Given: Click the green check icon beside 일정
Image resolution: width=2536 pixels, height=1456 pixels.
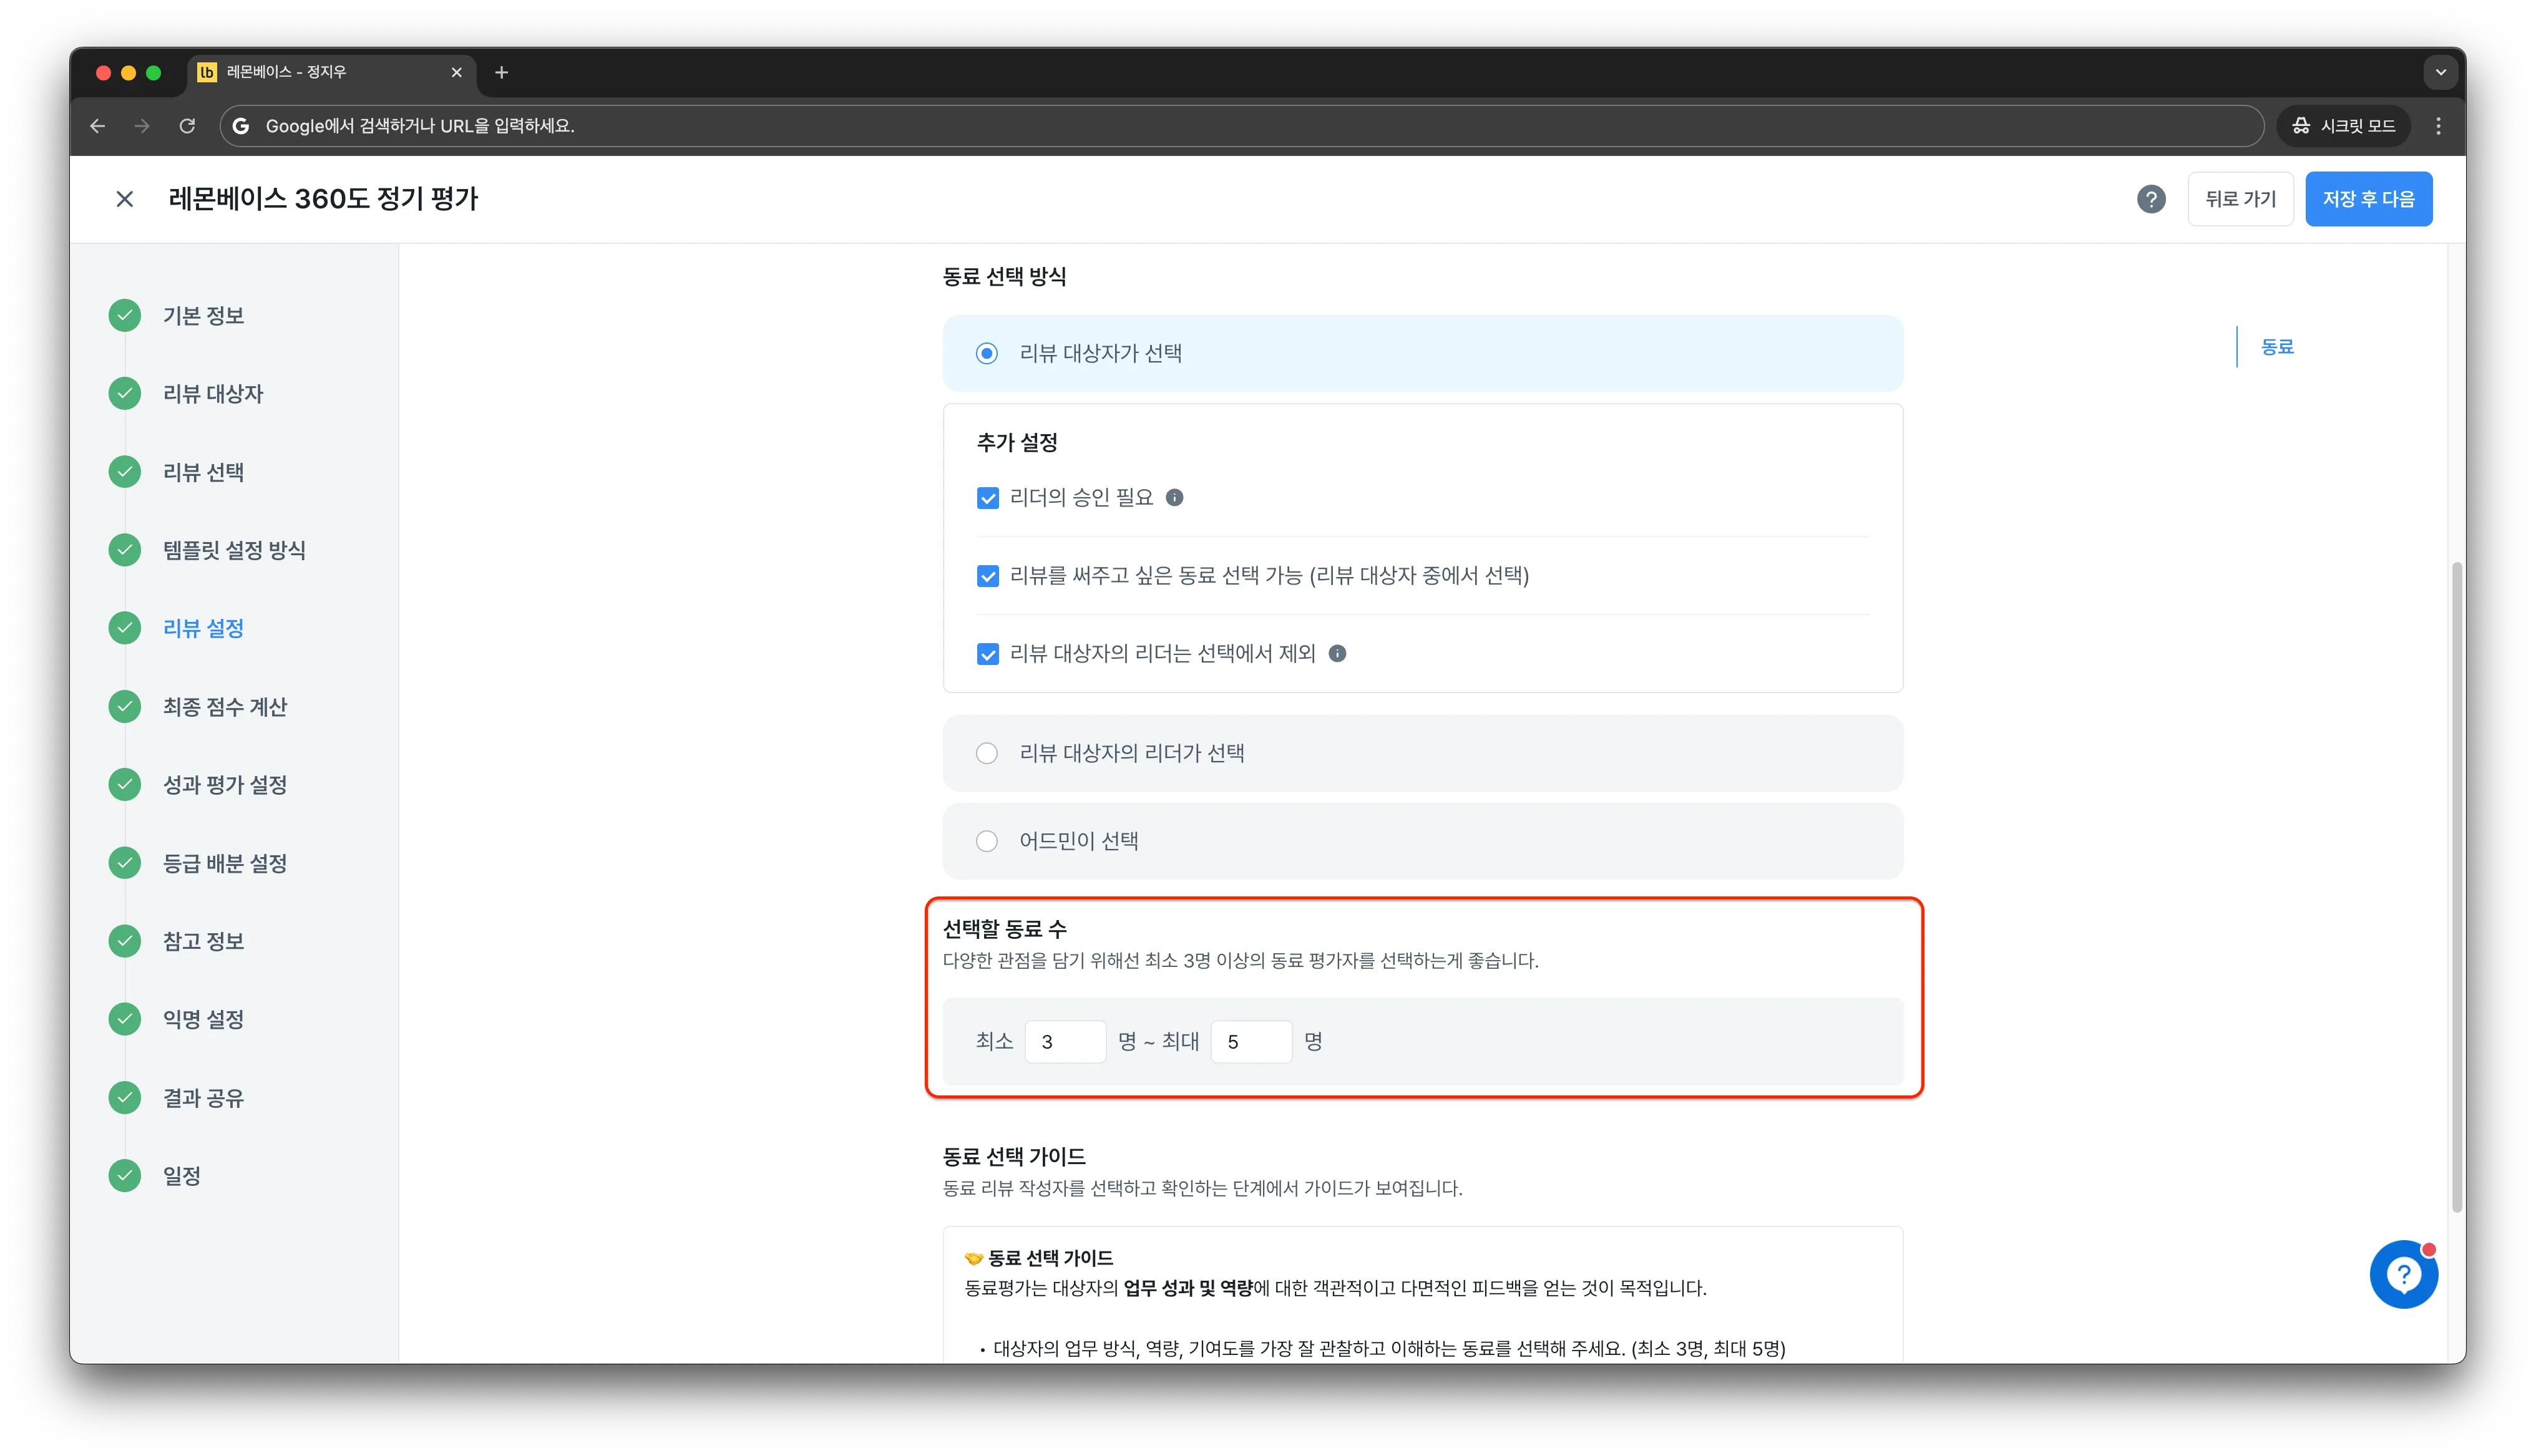Looking at the screenshot, I should pos(125,1175).
